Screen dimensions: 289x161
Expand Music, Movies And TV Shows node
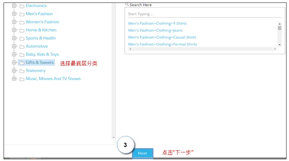(x=14, y=79)
